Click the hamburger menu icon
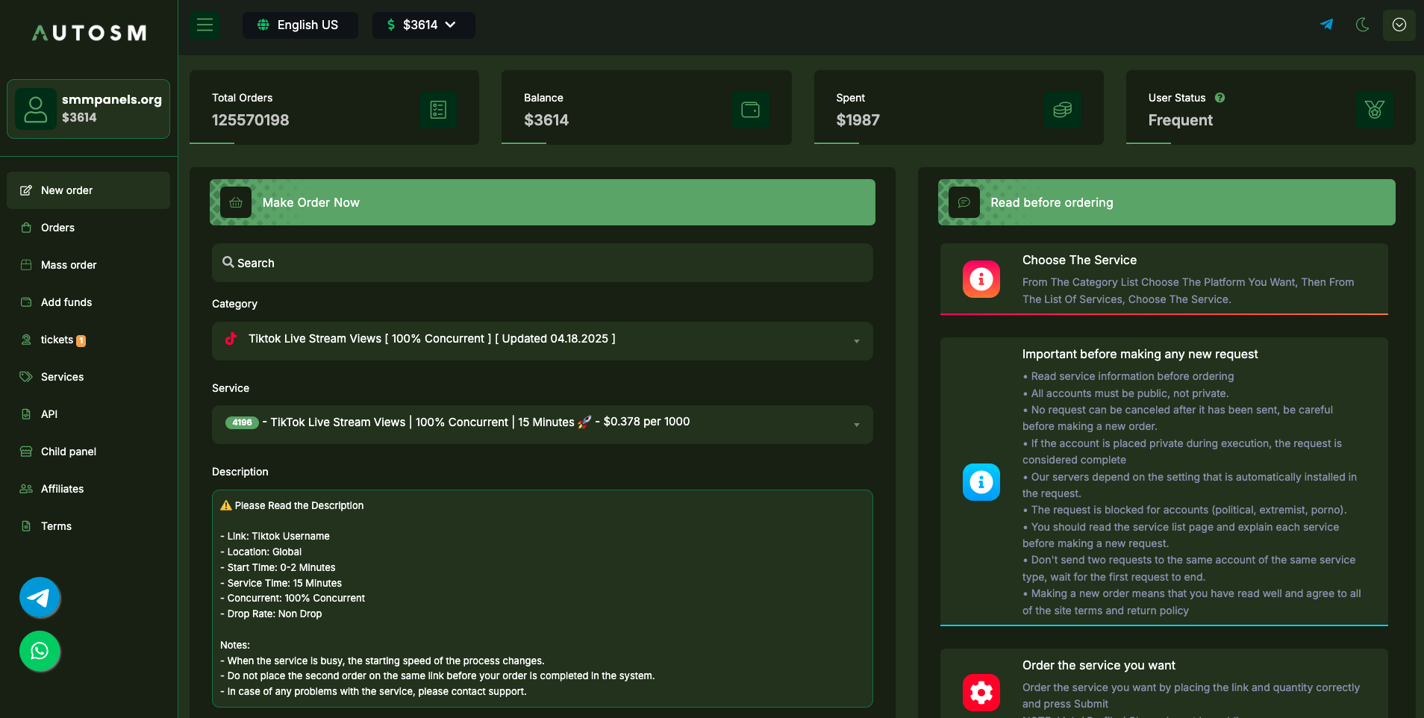The width and height of the screenshot is (1424, 718). pos(204,25)
